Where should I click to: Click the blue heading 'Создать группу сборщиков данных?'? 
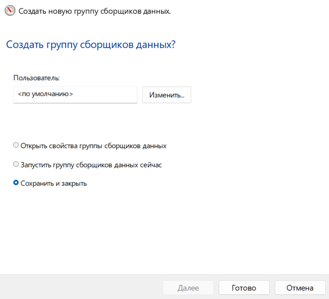tap(91, 45)
